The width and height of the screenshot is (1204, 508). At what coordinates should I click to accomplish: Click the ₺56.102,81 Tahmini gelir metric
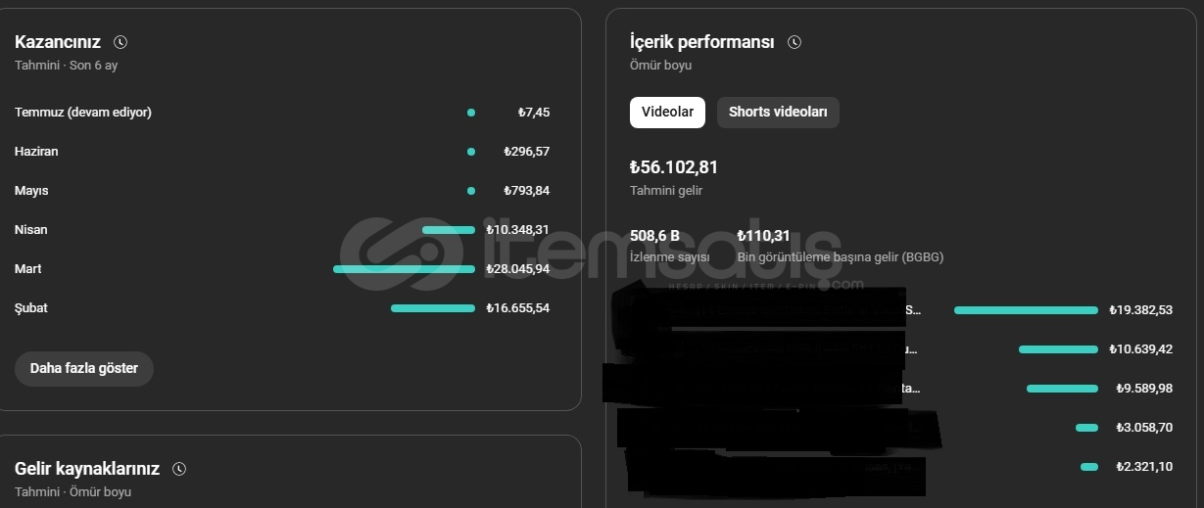674,177
